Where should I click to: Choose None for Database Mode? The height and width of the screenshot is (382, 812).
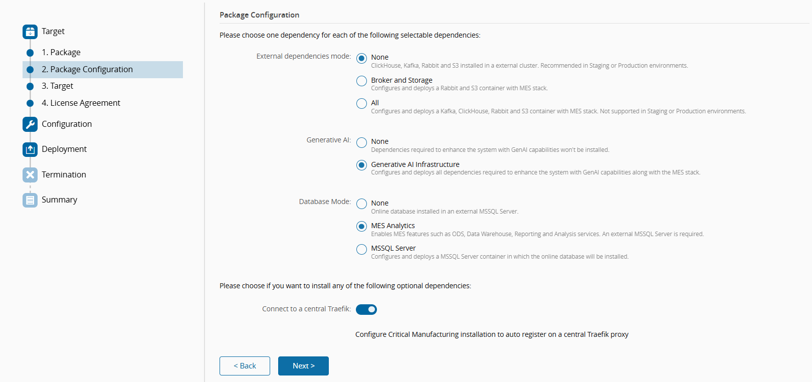361,204
